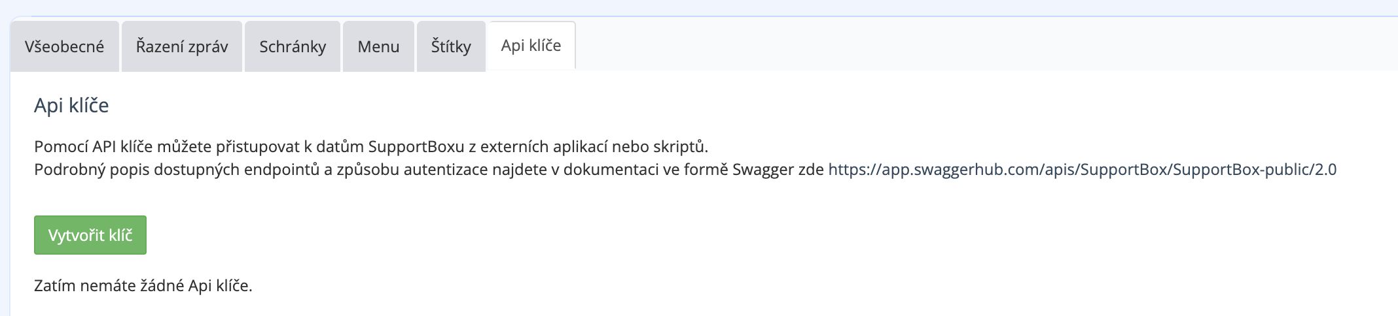Click the word 'žádné' in the empty-state message
The image size is (1398, 316).
(162, 286)
